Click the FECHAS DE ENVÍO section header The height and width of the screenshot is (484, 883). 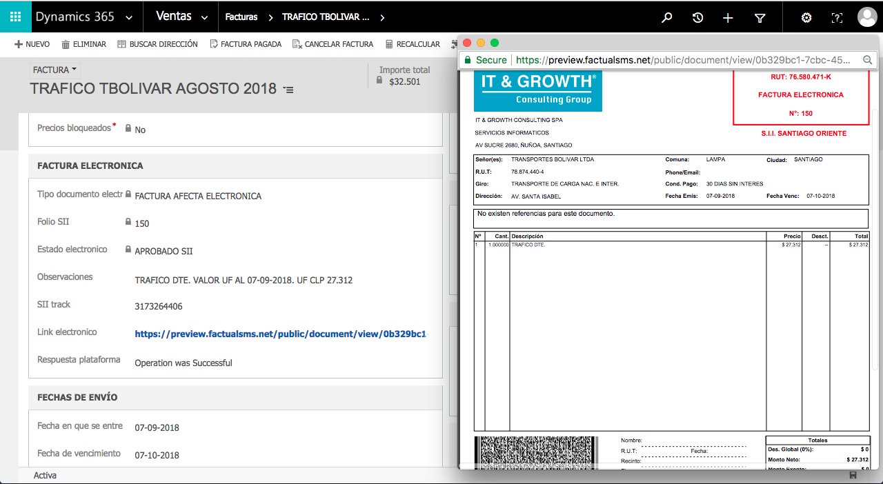click(77, 397)
